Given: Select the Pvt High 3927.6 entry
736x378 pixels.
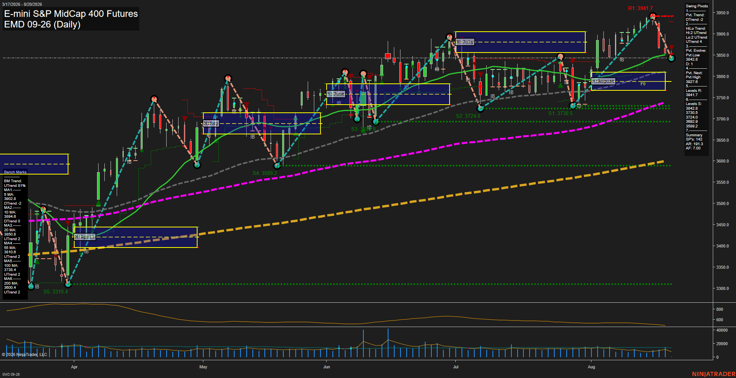Looking at the screenshot, I should point(693,80).
